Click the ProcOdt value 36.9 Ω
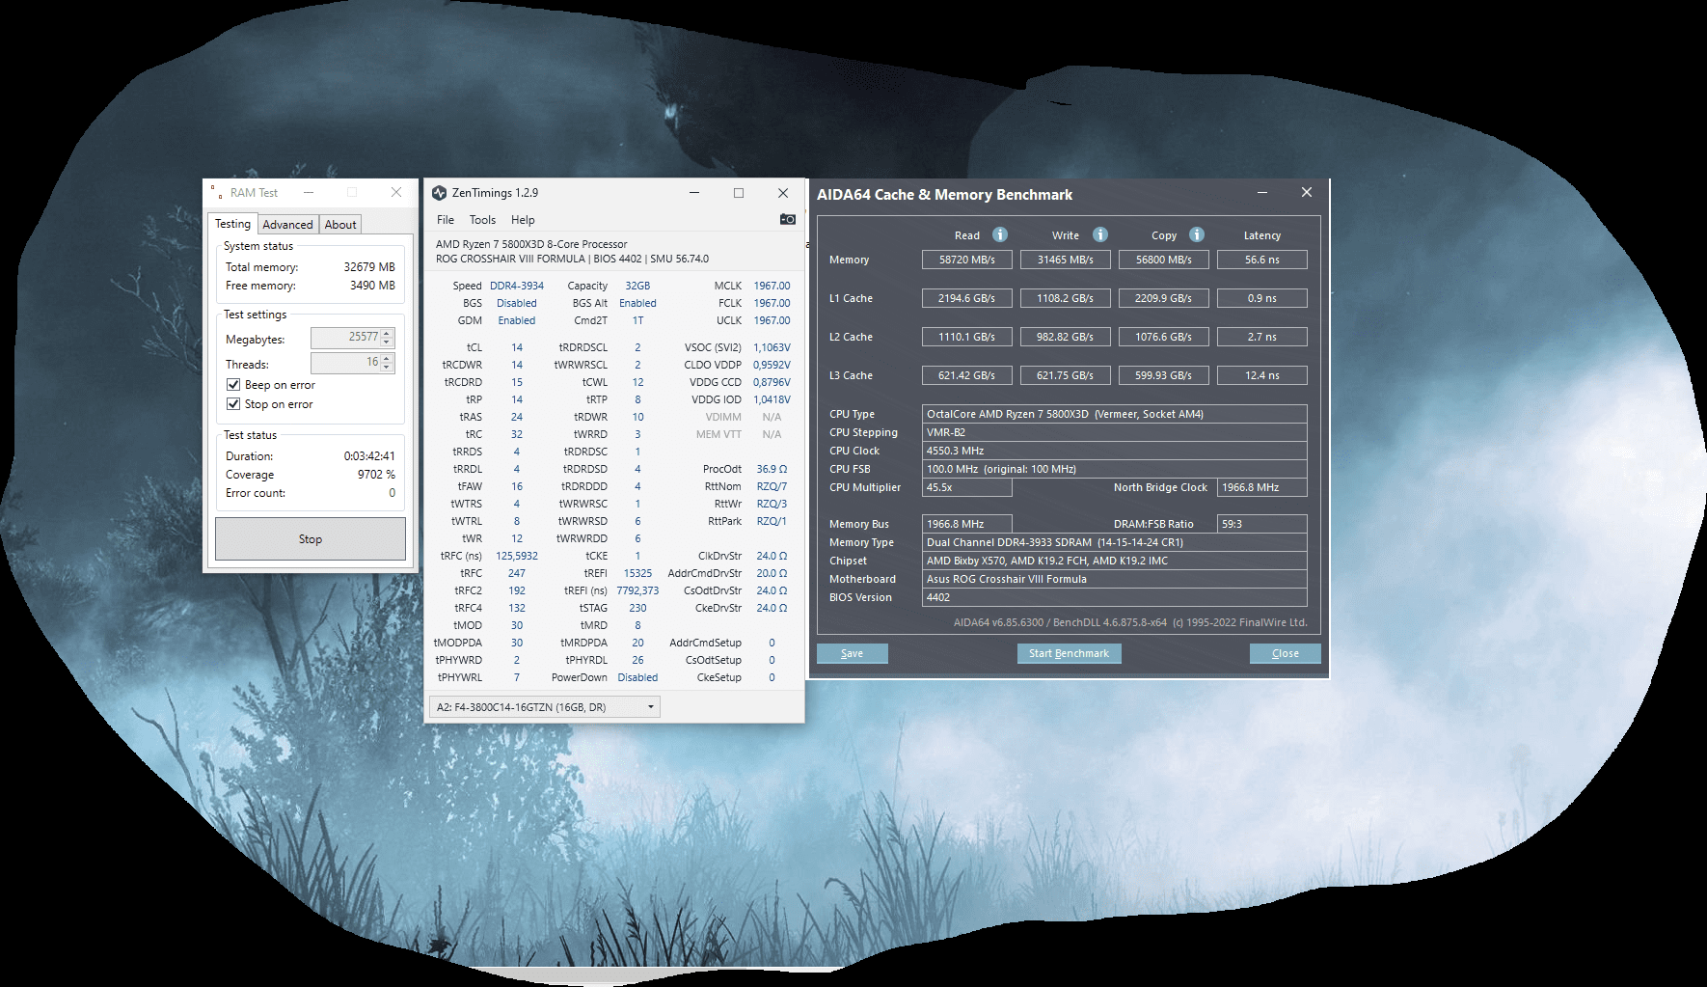The height and width of the screenshot is (987, 1707). [x=772, y=469]
